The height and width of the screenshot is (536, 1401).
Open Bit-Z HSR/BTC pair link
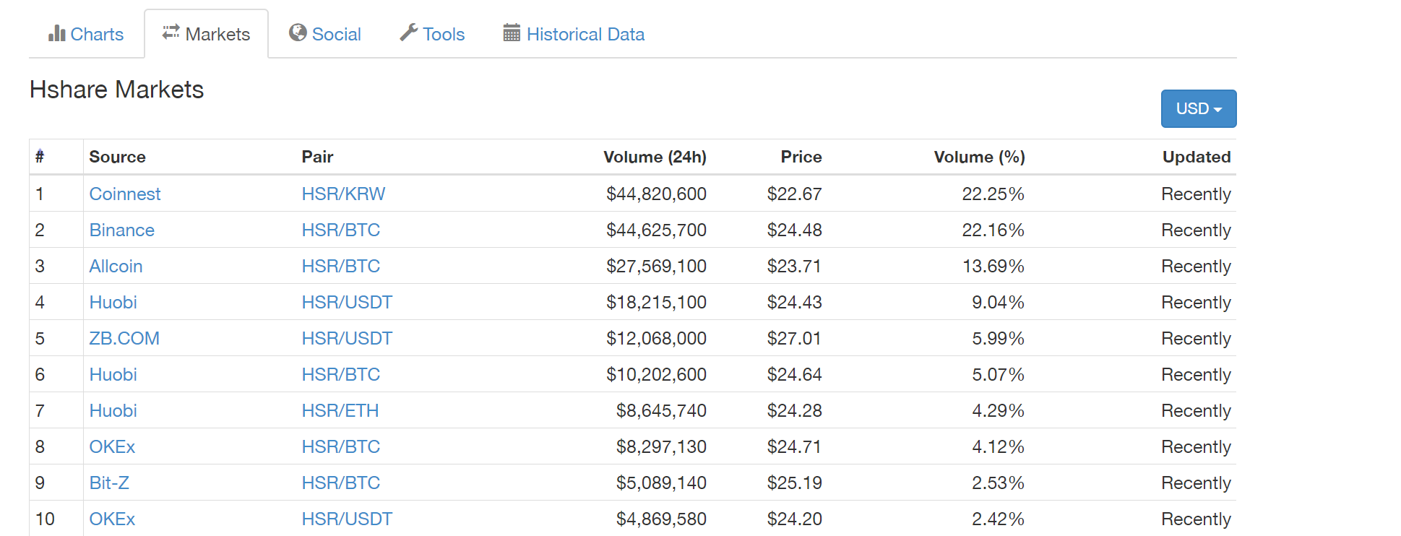coord(340,483)
